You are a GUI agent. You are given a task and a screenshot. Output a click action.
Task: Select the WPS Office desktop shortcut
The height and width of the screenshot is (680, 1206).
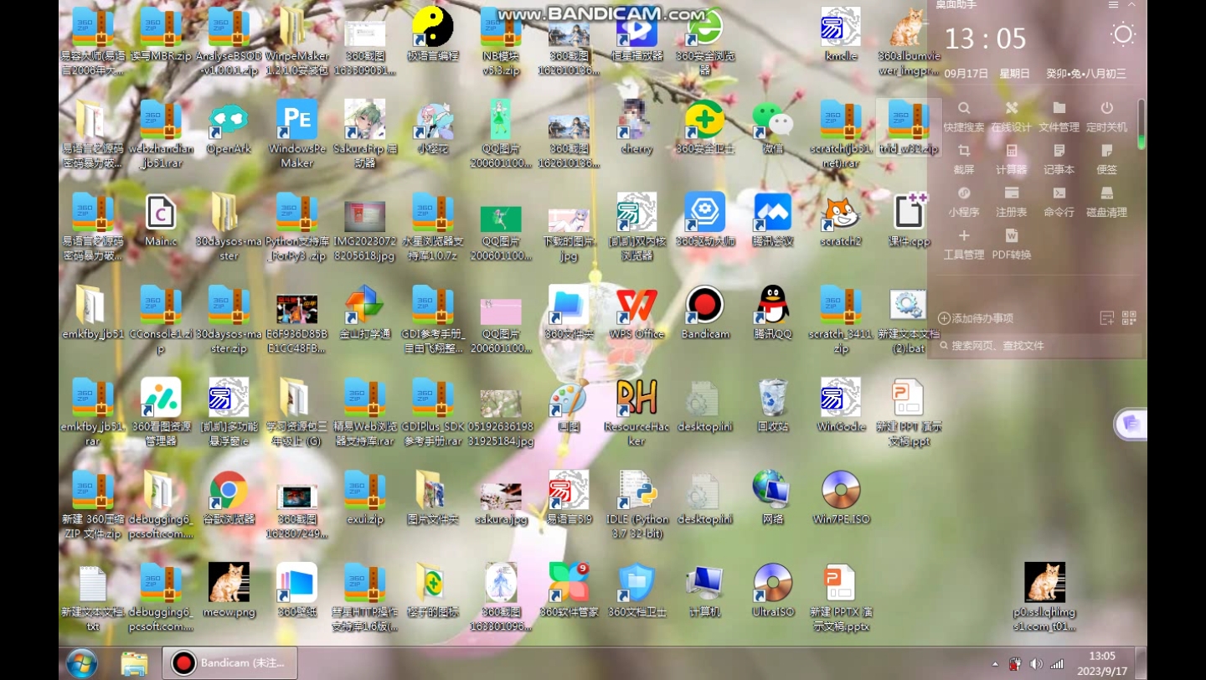click(x=636, y=312)
